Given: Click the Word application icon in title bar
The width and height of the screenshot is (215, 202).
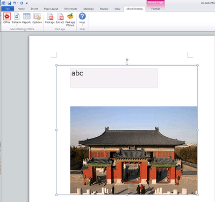Looking at the screenshot, I should [3, 3].
